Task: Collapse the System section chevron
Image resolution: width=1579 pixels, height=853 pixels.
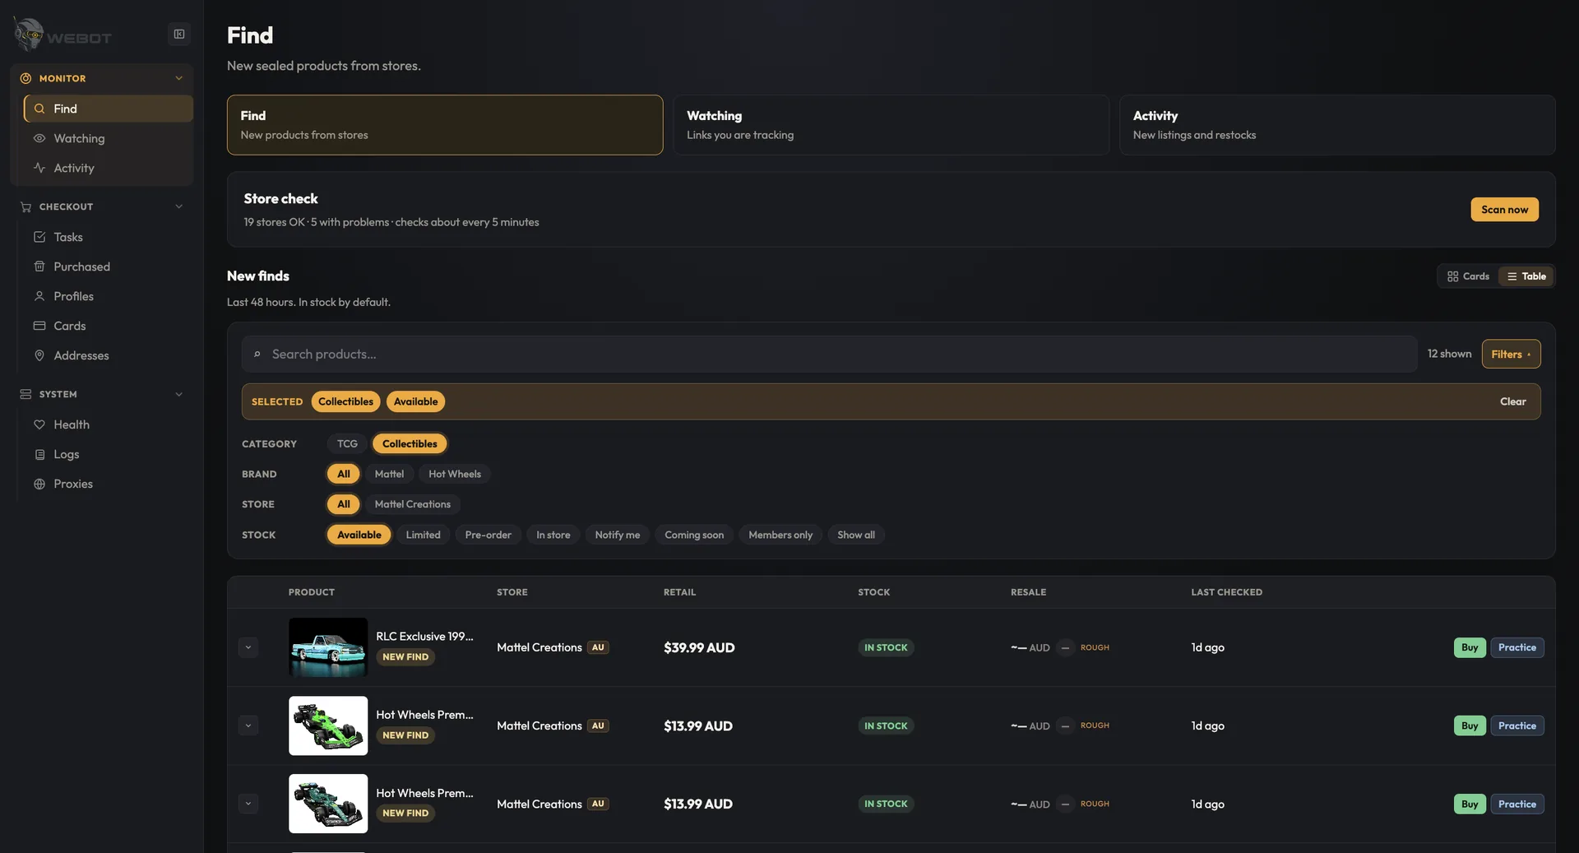Action: pyautogui.click(x=178, y=394)
